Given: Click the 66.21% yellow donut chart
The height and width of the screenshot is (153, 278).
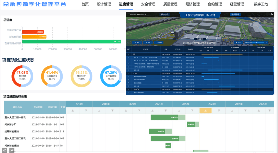Looking at the screenshot, I should click(x=81, y=76).
